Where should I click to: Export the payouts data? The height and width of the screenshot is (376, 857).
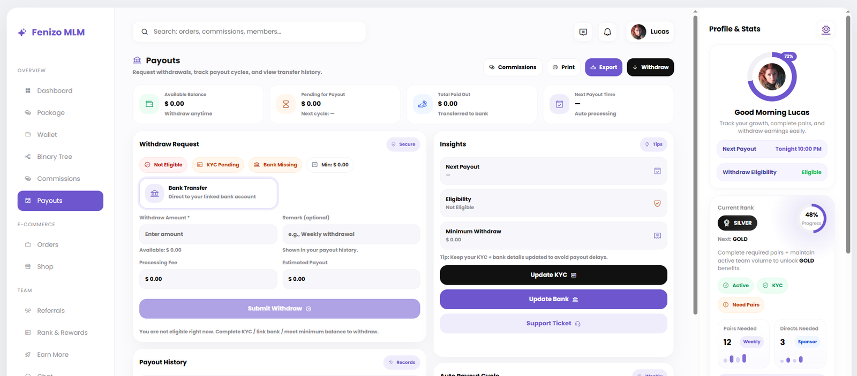point(604,67)
